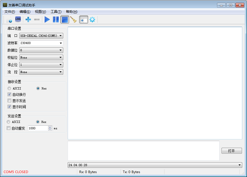Toggle the side panel layout icon

[84, 20]
